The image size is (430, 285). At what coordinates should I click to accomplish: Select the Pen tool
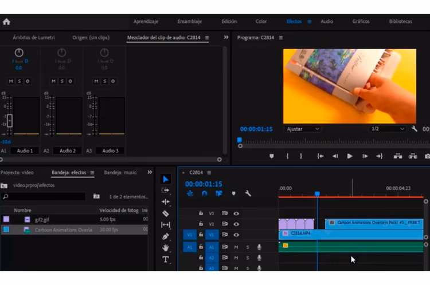click(x=166, y=236)
